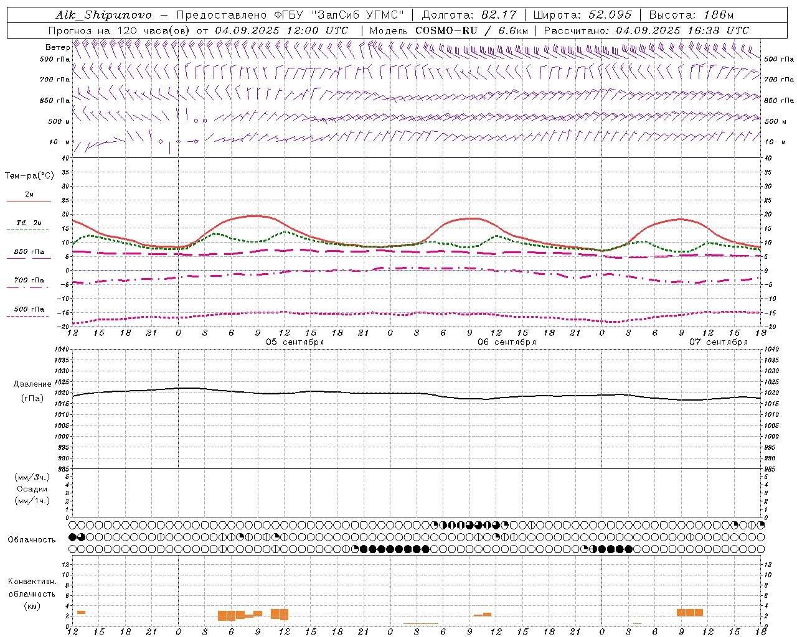Click the '(км)' unit under convective cloud label
This screenshot has height=637, width=797.
(x=32, y=606)
